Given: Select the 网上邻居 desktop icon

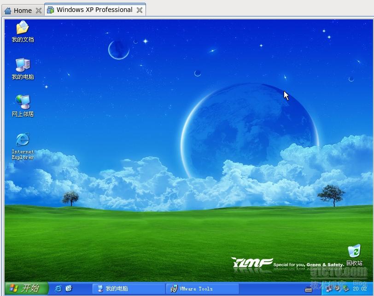Looking at the screenshot, I should (x=23, y=106).
